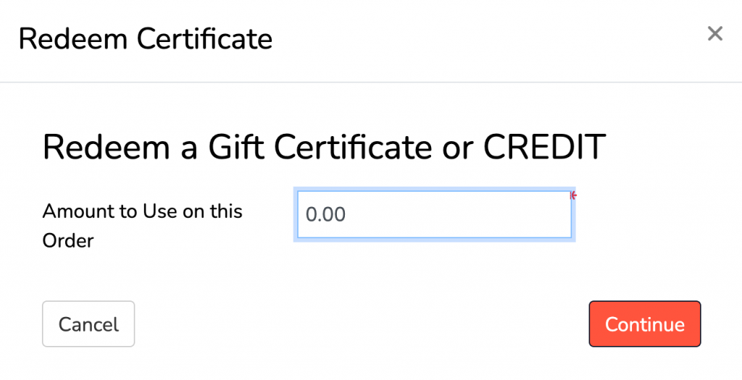Click the 0.00 placeholder in amount box
This screenshot has width=742, height=380.
point(325,215)
